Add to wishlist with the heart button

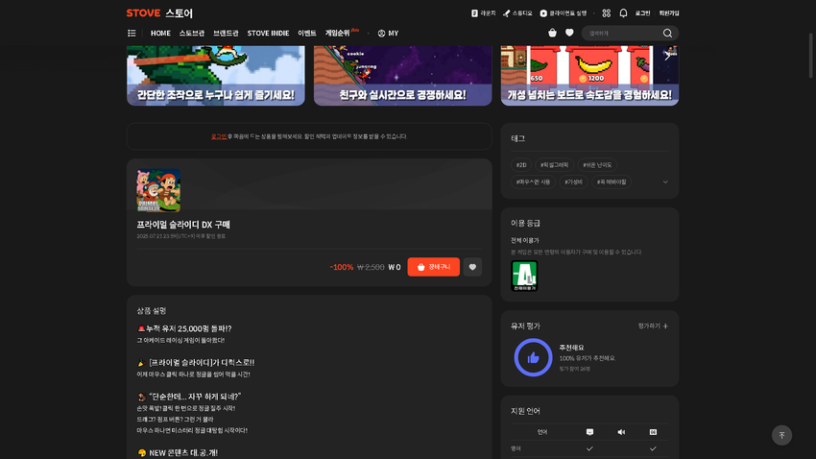(472, 267)
